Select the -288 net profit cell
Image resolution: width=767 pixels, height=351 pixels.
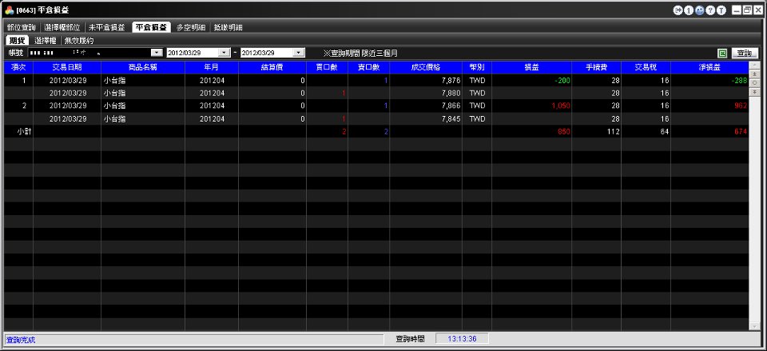(x=709, y=80)
